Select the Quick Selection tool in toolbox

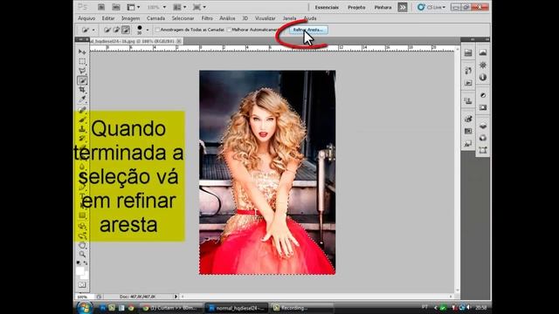point(82,80)
